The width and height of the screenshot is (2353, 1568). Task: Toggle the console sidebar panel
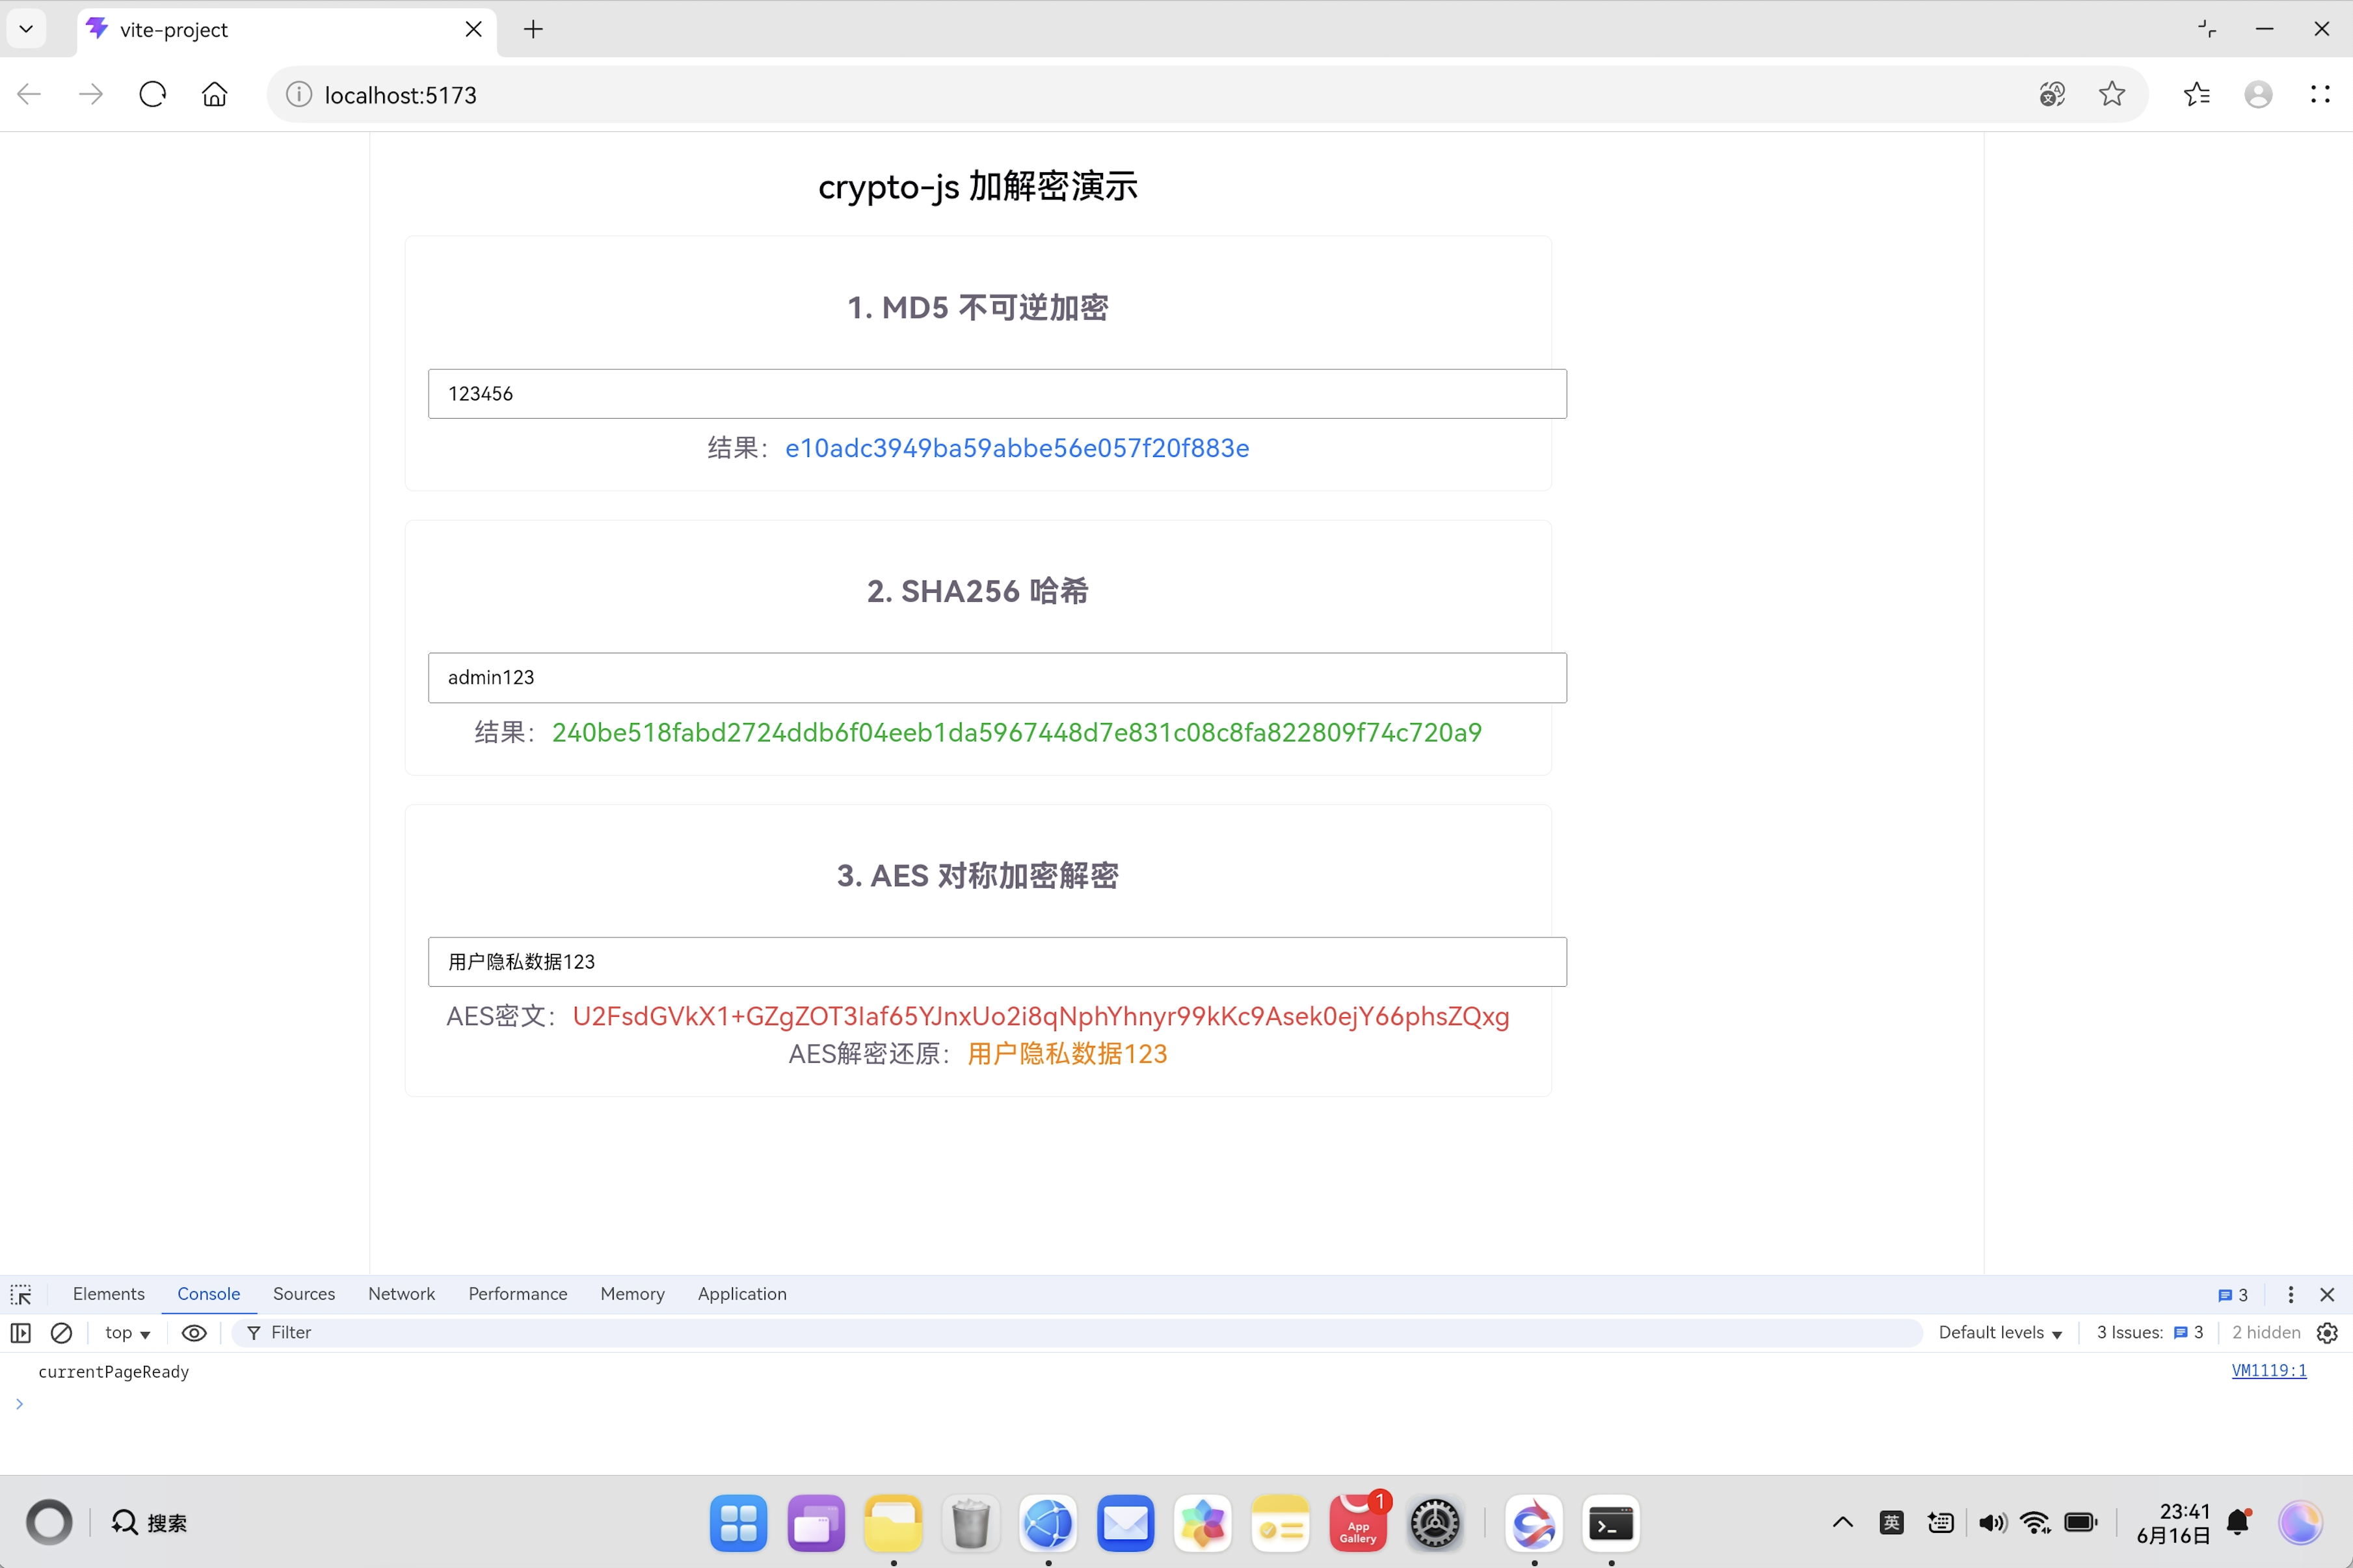[21, 1332]
